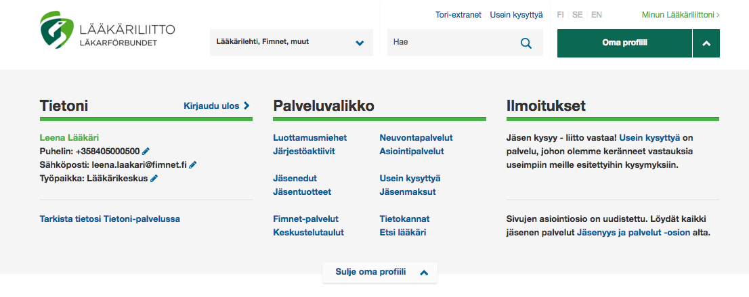
Task: Go to Etsi lääkäri
Action: [x=403, y=233]
